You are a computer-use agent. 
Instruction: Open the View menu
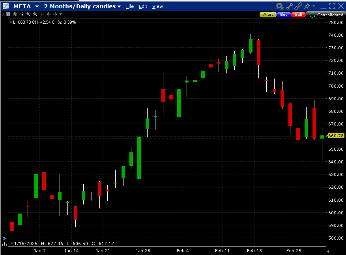pos(157,6)
